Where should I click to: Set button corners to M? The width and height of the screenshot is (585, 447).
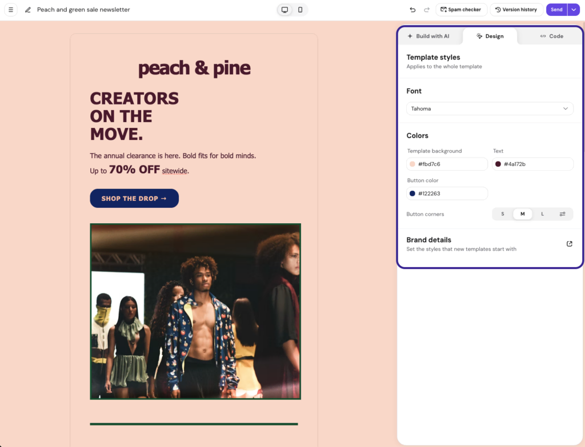[522, 214]
